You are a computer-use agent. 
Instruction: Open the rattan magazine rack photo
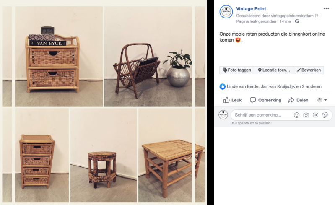click(148, 56)
